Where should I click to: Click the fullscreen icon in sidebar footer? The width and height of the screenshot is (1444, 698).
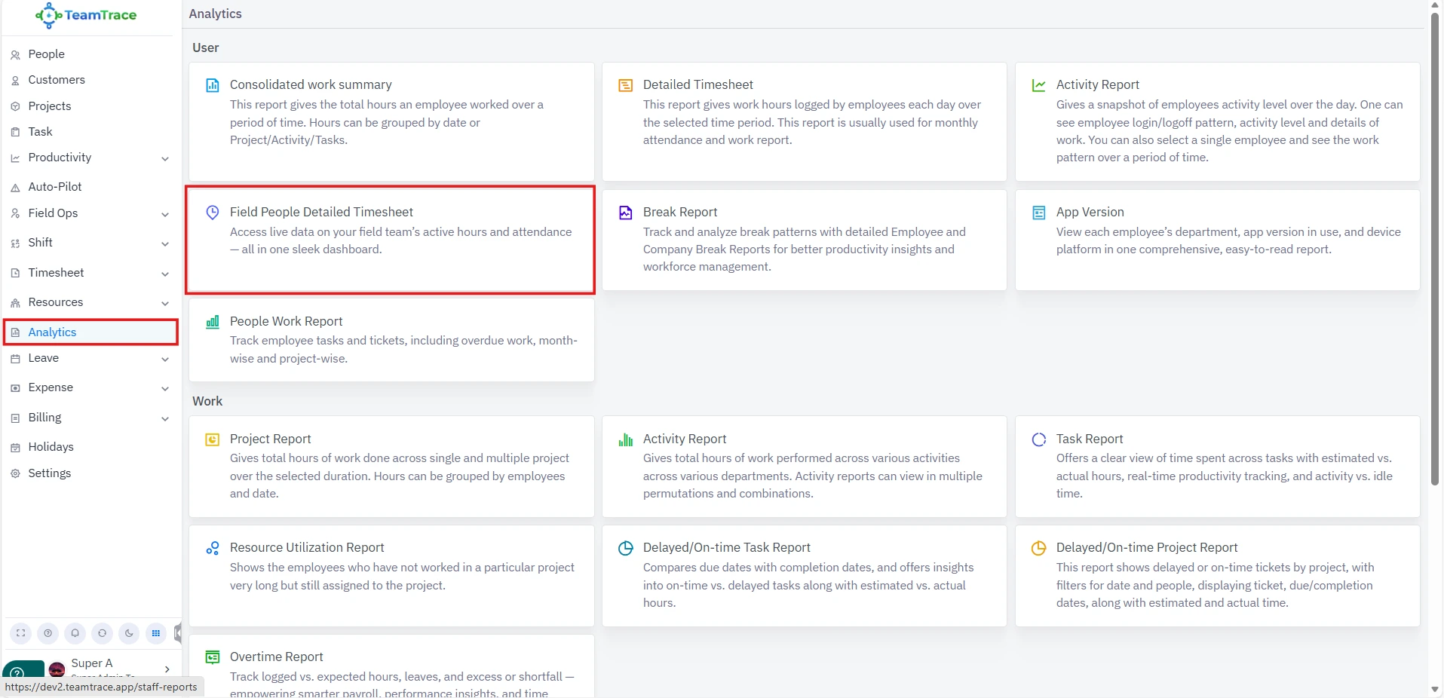pos(21,633)
